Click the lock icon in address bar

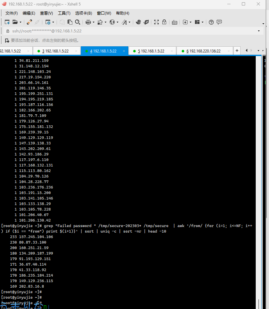[x=8, y=31]
